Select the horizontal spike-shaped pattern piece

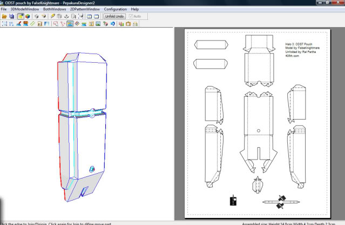click(281, 202)
